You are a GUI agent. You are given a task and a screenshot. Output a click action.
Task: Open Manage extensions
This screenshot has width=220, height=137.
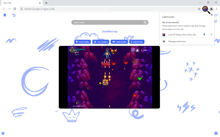point(177,41)
